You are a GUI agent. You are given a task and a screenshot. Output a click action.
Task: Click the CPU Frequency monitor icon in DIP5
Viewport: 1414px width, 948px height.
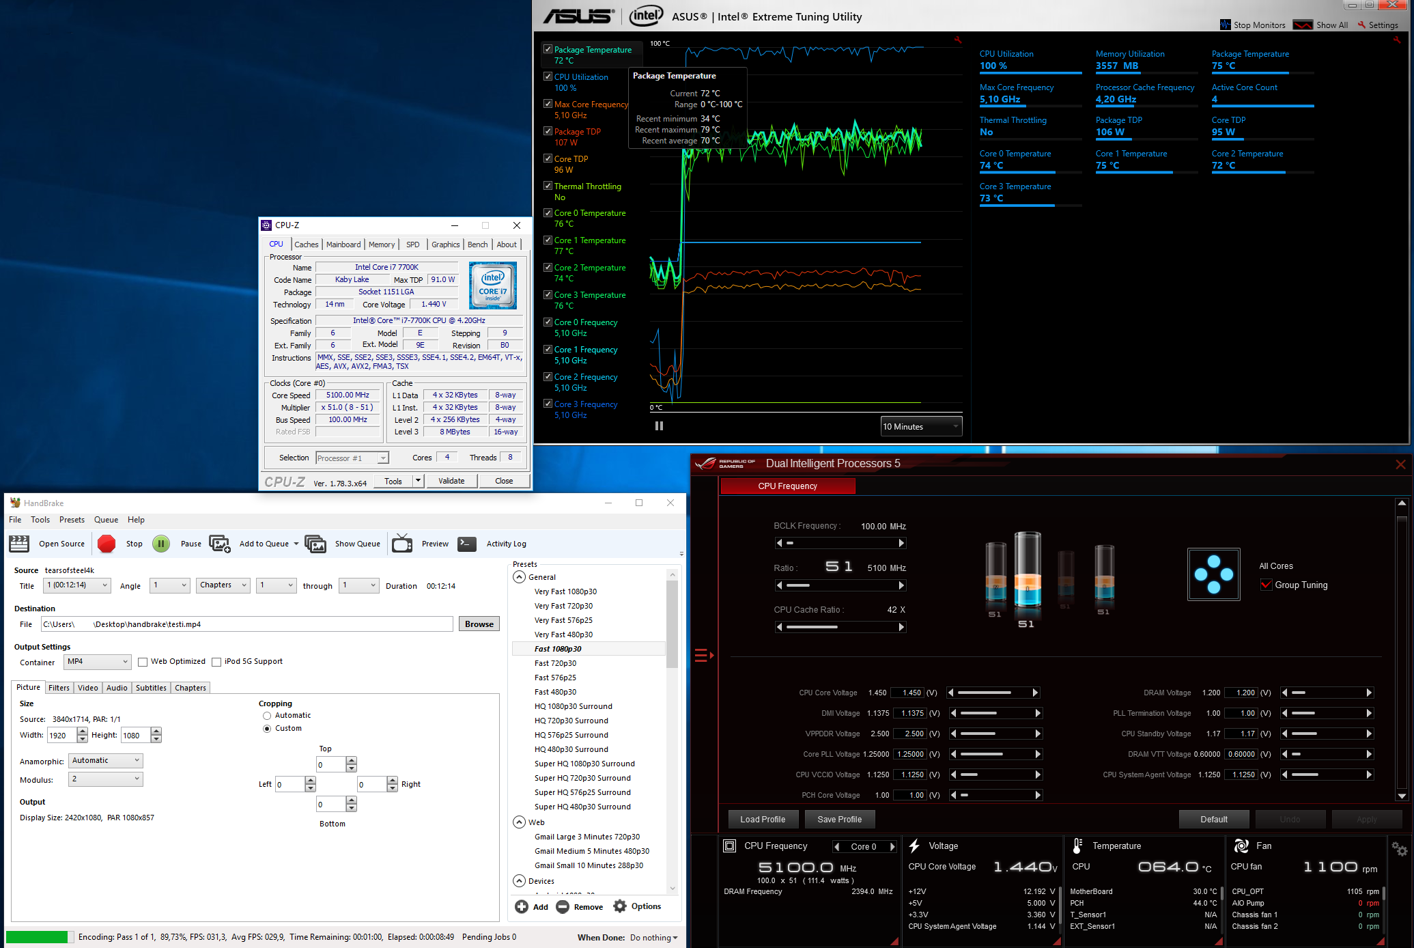click(x=729, y=846)
